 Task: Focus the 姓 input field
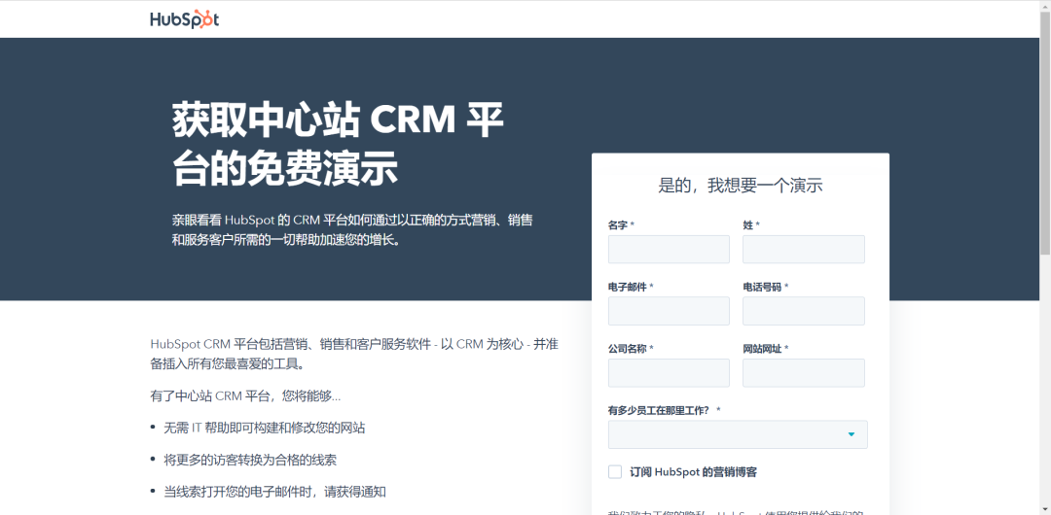click(x=803, y=249)
